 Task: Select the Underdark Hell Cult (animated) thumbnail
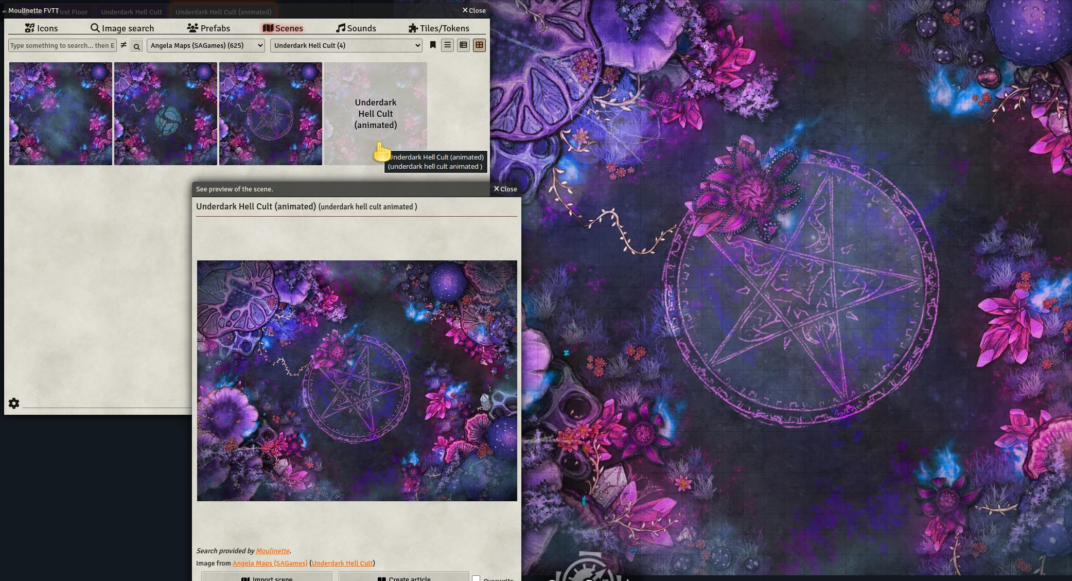(x=376, y=114)
